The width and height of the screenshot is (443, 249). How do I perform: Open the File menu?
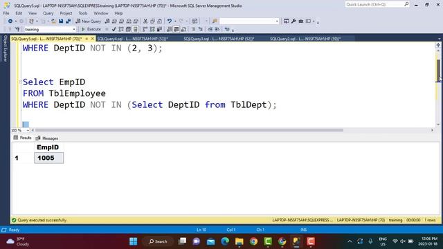click(x=6, y=13)
